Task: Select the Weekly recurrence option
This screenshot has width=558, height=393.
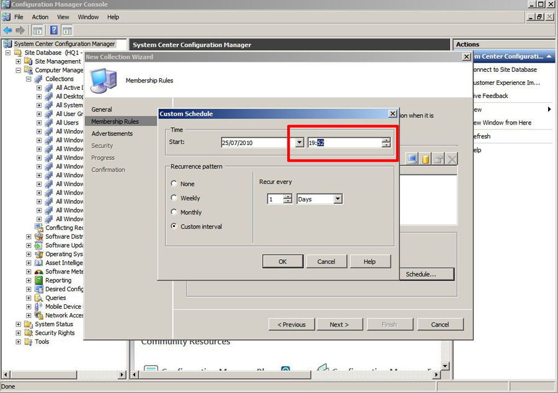Action: [x=174, y=198]
